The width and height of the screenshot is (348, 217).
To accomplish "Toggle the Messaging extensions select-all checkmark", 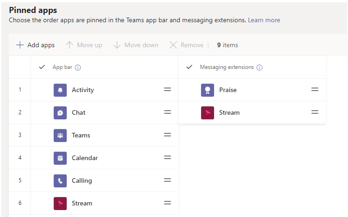I will [x=190, y=67].
